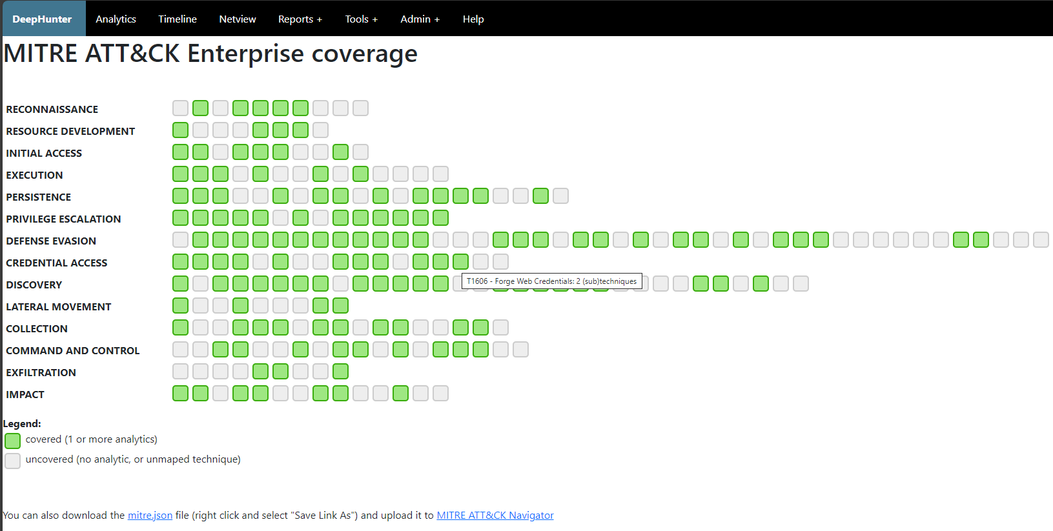Click the EXFILTRATION tactic label
Screen dimensions: 1053x531
(x=41, y=372)
